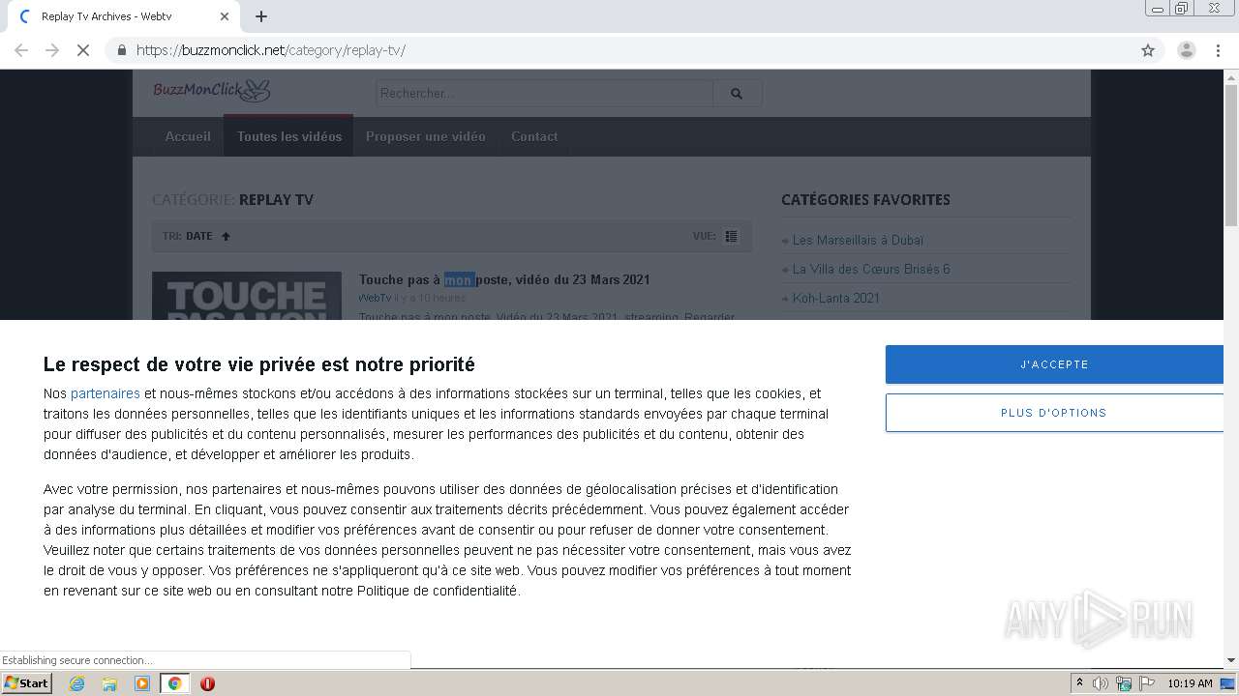The height and width of the screenshot is (696, 1239).
Task: Click the browser forward arrow
Action: [52, 50]
